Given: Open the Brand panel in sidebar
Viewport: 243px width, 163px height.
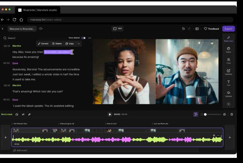Looking at the screenshot, I should [228, 50].
